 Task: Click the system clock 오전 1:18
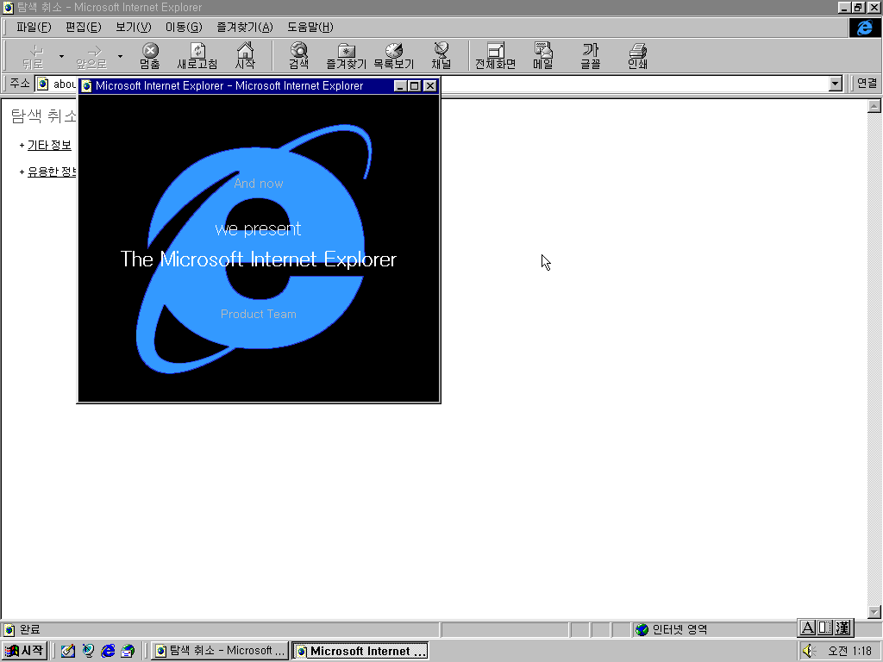(849, 651)
